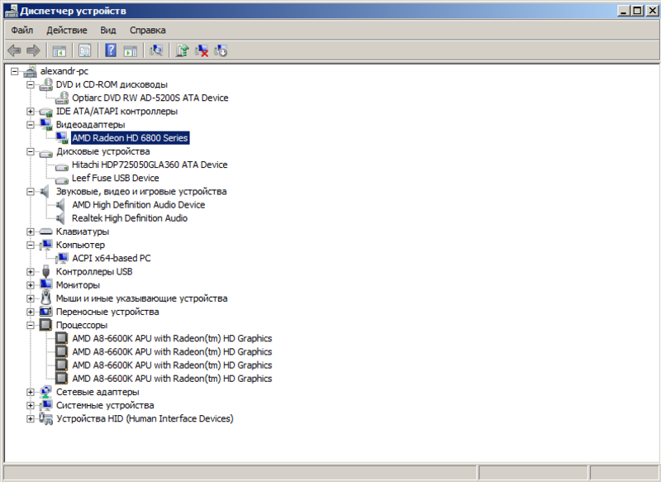Open the Файл menu
This screenshot has height=482, width=661.
22,31
